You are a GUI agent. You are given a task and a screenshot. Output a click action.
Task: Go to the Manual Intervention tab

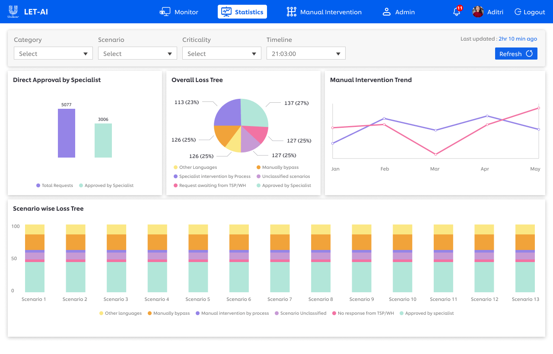coord(331,12)
